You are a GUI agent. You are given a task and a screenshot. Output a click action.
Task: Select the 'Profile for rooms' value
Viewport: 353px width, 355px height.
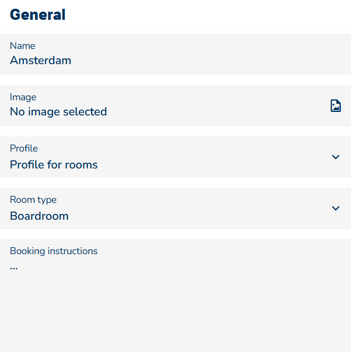(54, 164)
